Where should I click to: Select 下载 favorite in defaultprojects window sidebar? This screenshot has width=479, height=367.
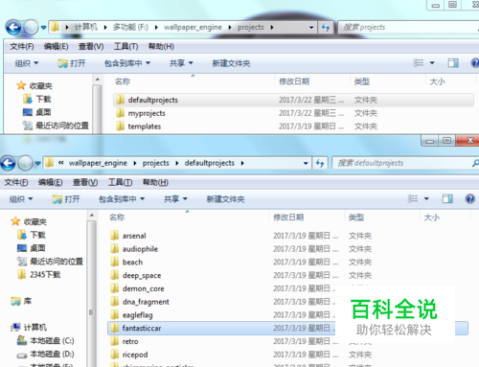[32, 235]
